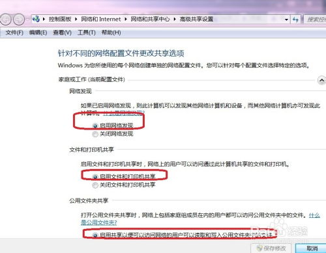The width and height of the screenshot is (326, 253).
Task: Select 启用文件和打印机共享 radio button
Action: (x=95, y=177)
